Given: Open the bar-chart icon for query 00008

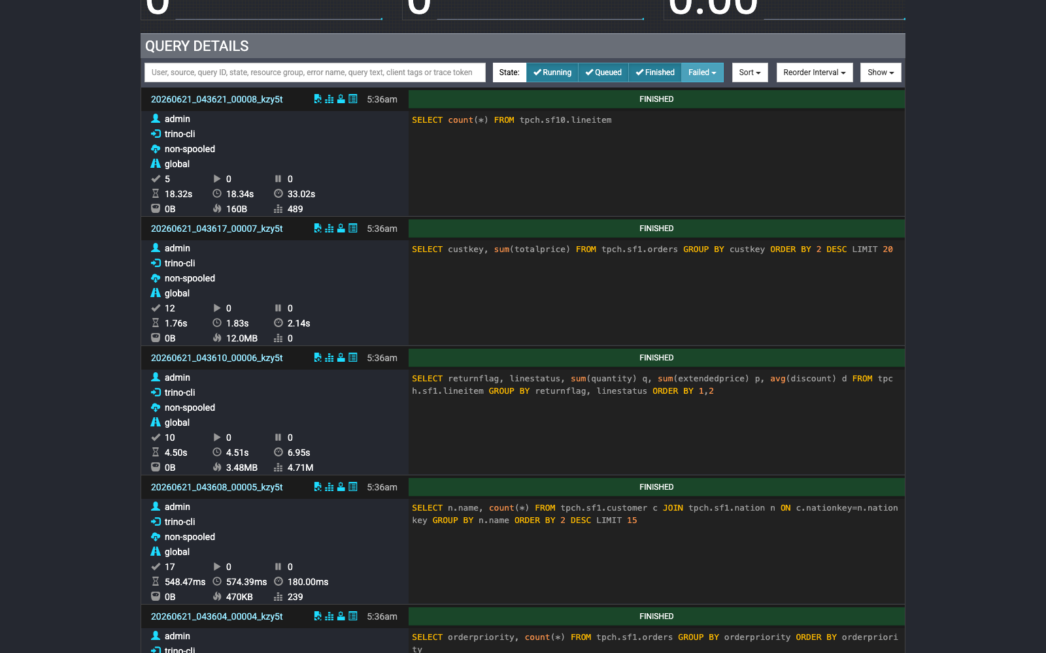Looking at the screenshot, I should tap(329, 99).
